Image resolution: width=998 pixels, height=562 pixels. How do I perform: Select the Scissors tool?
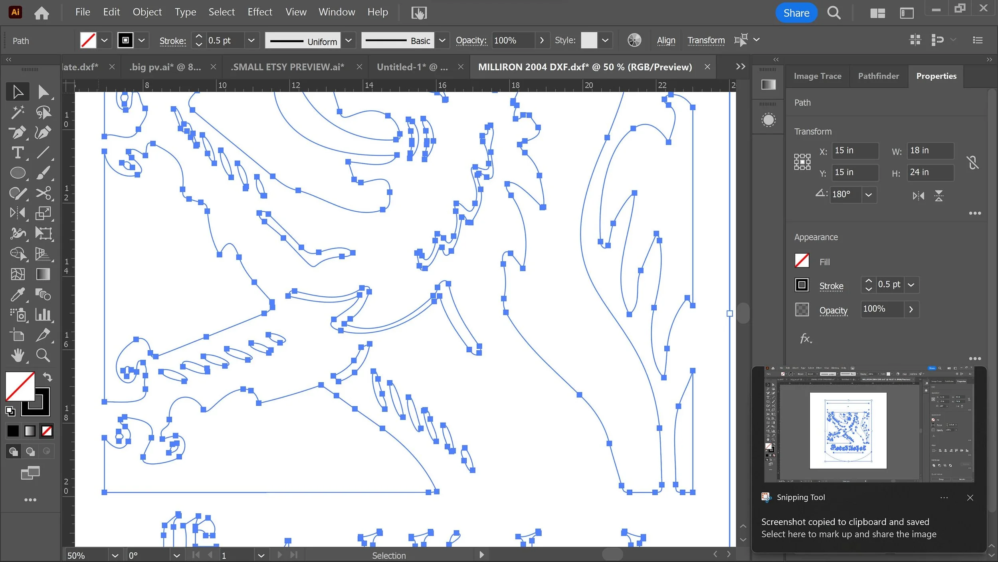coord(43,193)
